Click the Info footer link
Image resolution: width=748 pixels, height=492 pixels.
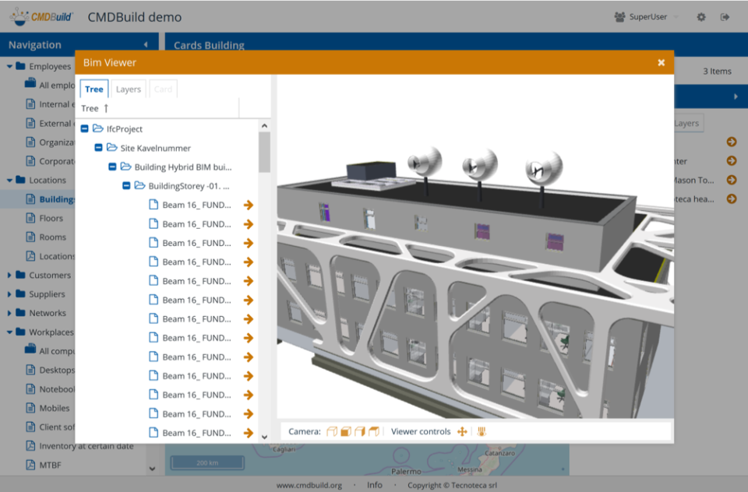375,485
